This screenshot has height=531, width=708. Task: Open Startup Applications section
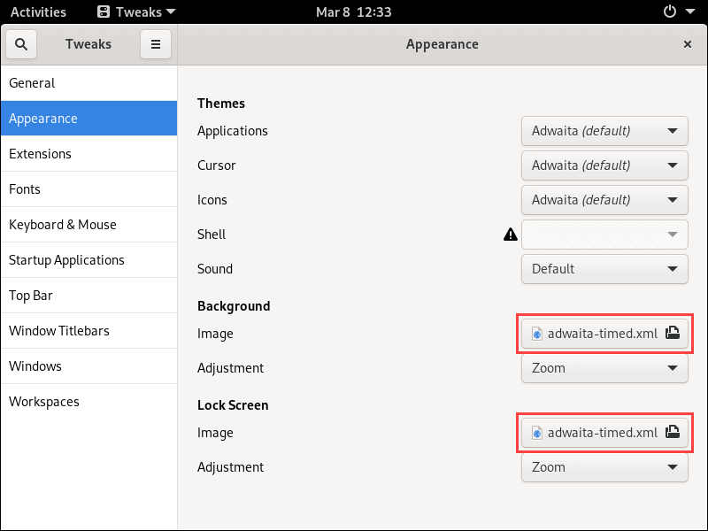click(x=89, y=260)
